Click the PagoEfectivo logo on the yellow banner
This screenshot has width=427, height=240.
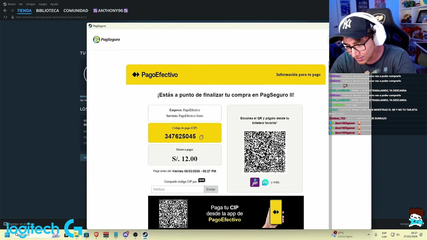155,75
